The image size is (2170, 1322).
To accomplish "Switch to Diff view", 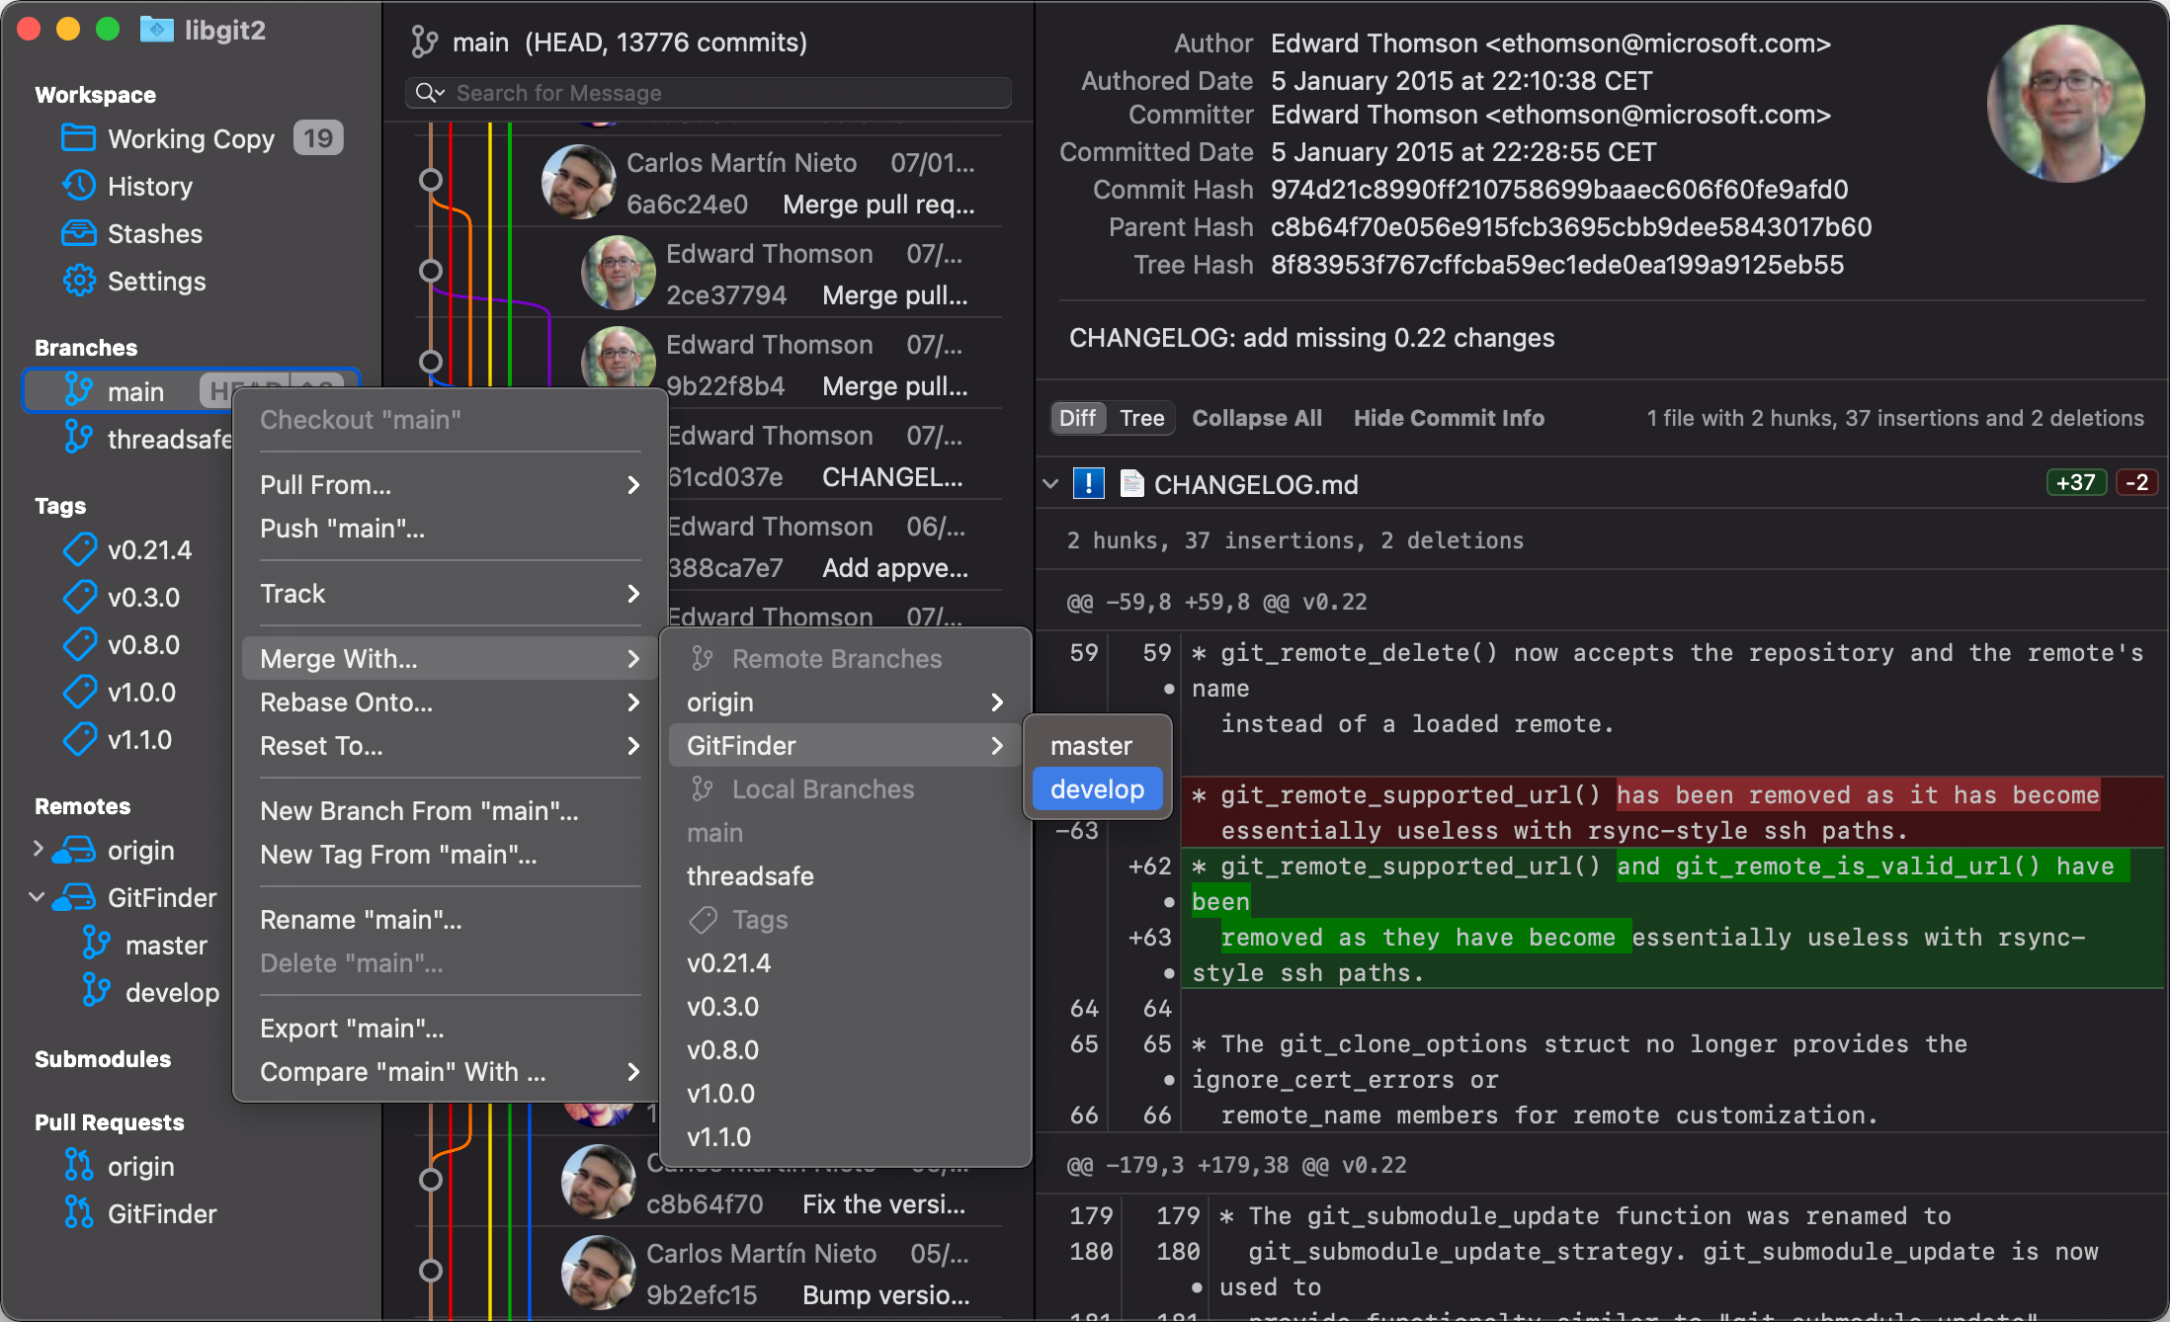I will [1077, 418].
